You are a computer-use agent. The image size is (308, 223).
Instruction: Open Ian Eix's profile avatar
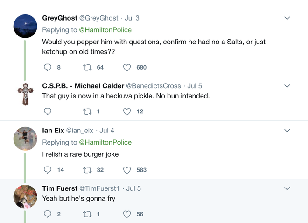click(25, 139)
